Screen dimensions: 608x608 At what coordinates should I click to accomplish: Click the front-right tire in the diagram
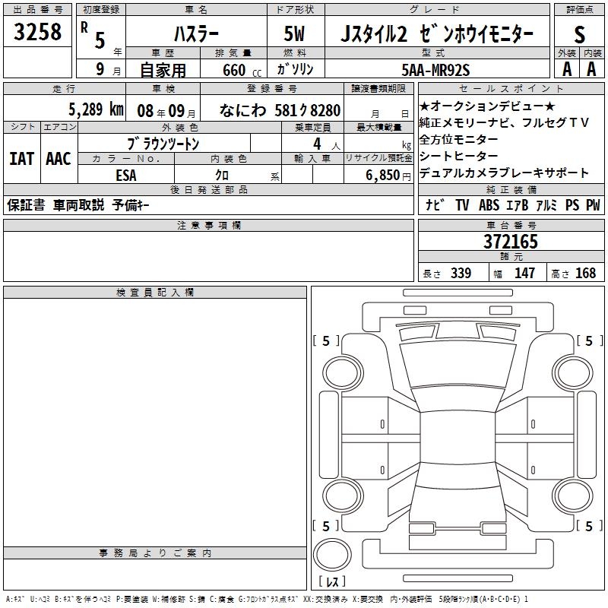coord(572,373)
